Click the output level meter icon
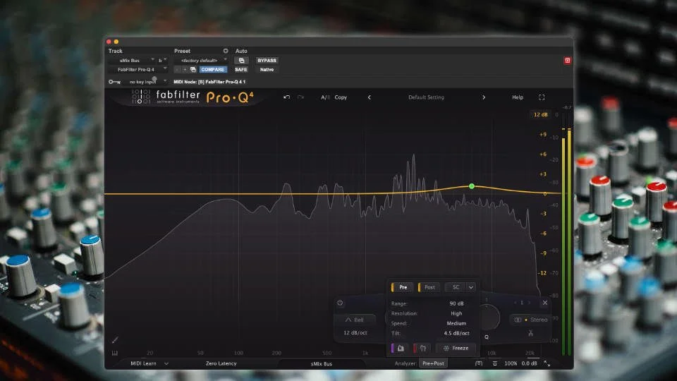This screenshot has height=381, width=677. click(479, 363)
